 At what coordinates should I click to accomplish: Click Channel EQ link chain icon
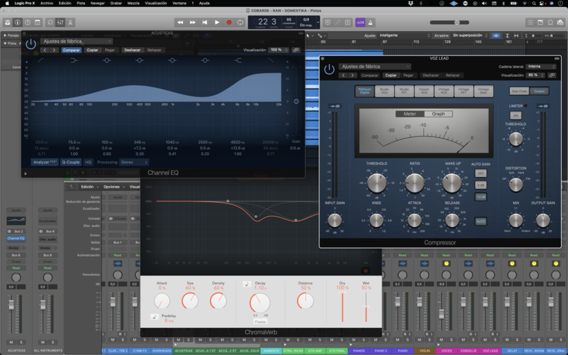(x=296, y=50)
